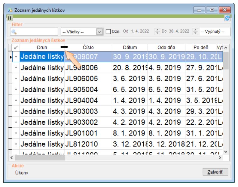Click the app icon in the title bar
Image resolution: width=238 pixels, height=187 pixels.
[10, 11]
